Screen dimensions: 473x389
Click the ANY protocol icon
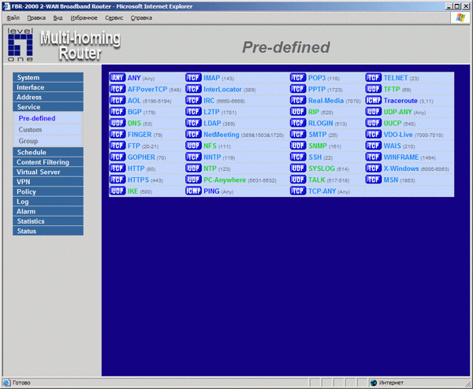[117, 79]
